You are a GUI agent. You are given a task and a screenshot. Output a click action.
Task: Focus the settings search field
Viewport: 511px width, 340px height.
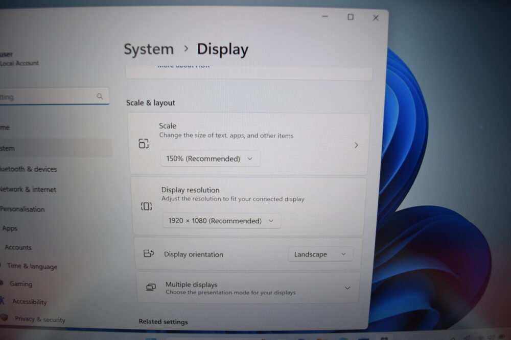54,96
